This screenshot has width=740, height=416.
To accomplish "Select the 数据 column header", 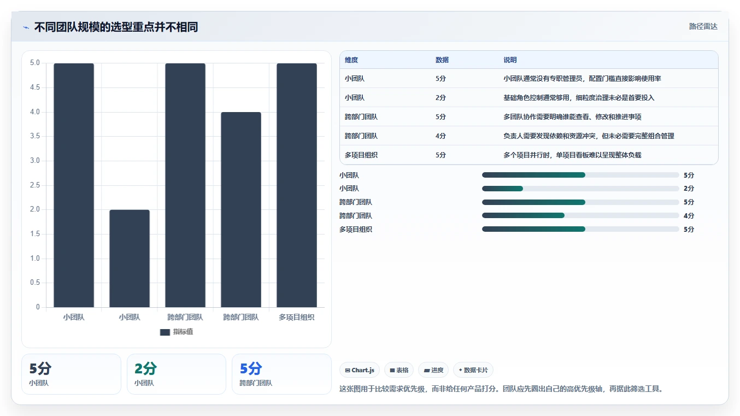I will [442, 60].
